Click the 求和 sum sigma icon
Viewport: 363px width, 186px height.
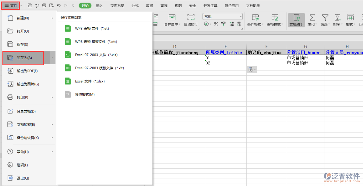[312, 18]
